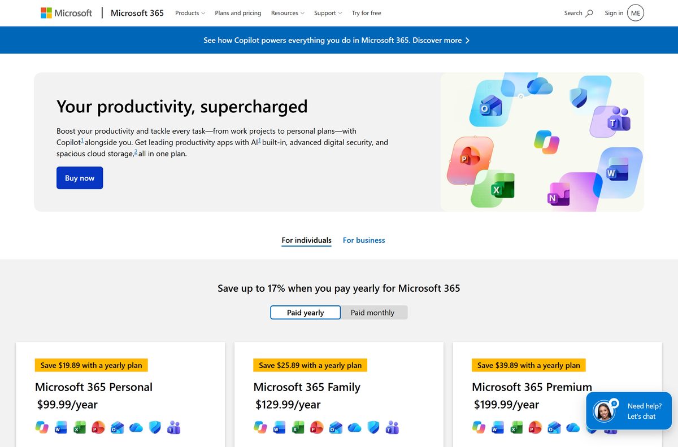Click the Microsoft 365 Personal heading
Screen dimensions: 678x447
94,387
